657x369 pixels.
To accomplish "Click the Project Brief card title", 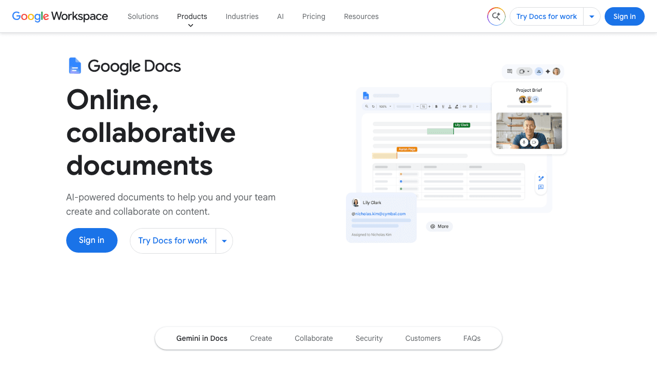I will pos(529,90).
